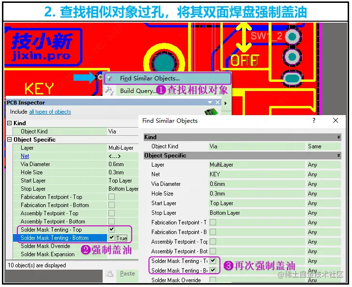The image size is (352, 287).
Task: Click the Paste button
Action: pyautogui.click(x=127, y=274)
